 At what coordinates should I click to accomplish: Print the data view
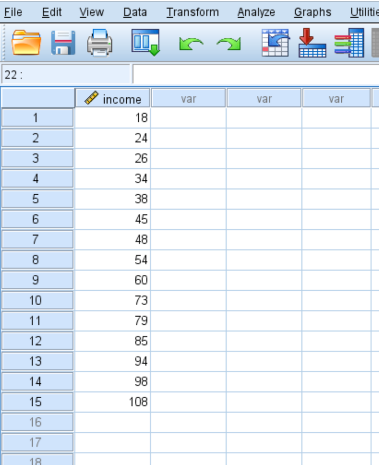click(x=99, y=43)
